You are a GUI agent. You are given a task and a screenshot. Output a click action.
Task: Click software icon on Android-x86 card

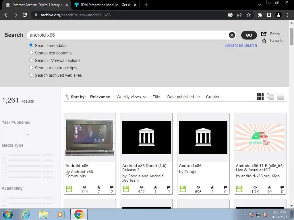[69, 189]
